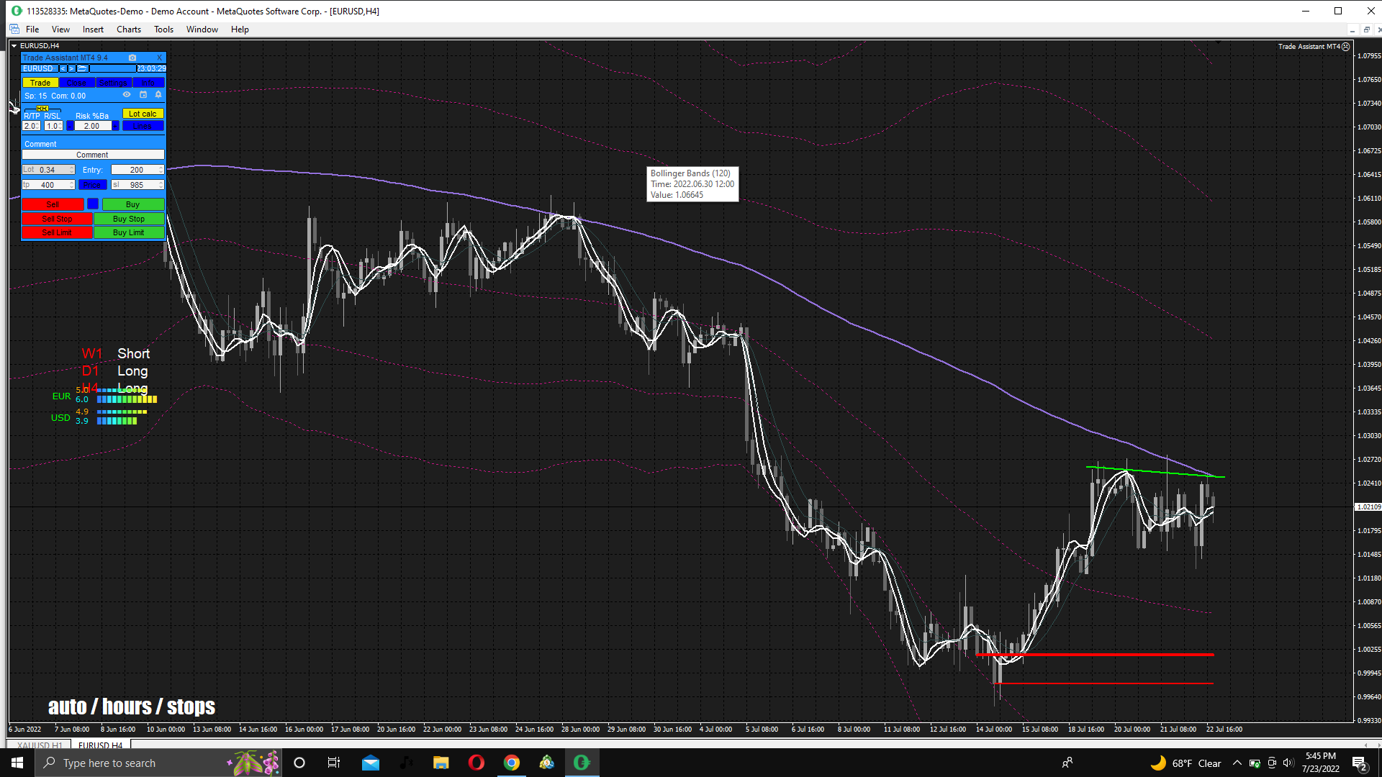Click the screenshot camera icon in Trade Assistant

(x=132, y=58)
